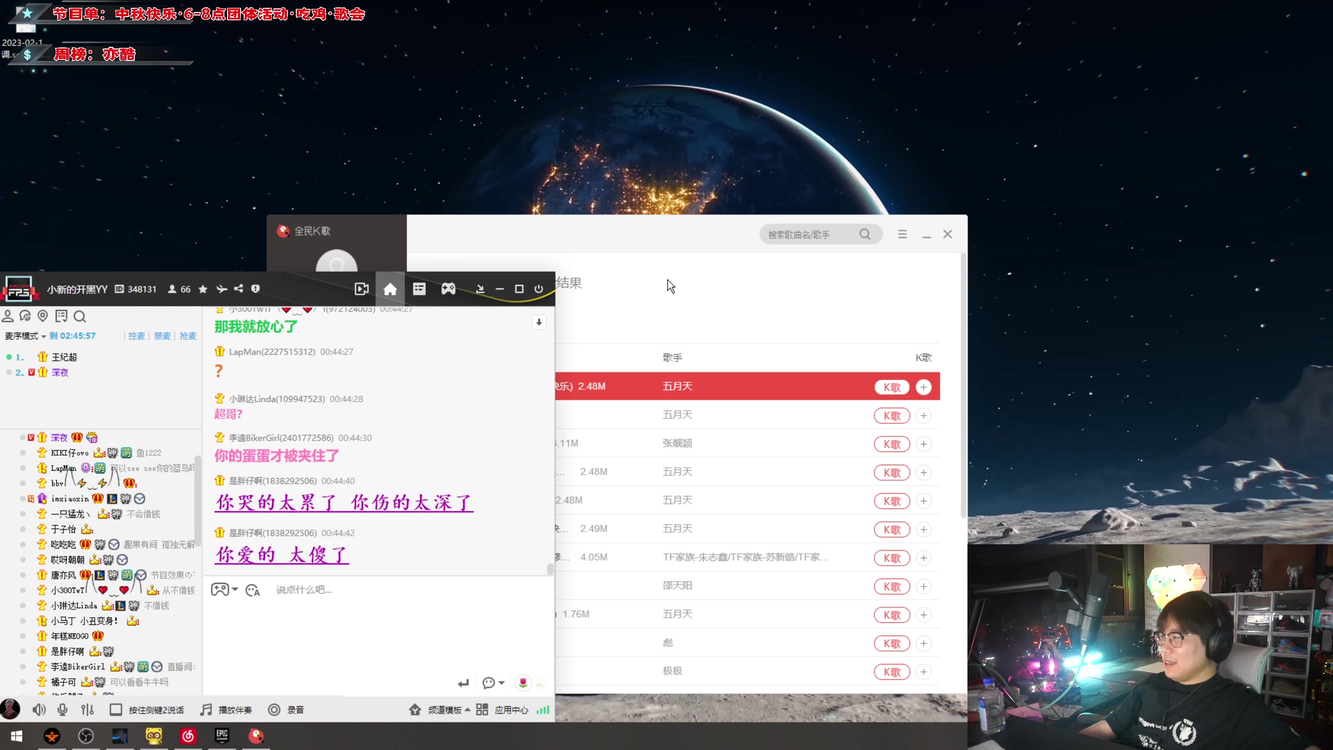Send a flower with the flower icon
This screenshot has width=1333, height=750.
(523, 683)
